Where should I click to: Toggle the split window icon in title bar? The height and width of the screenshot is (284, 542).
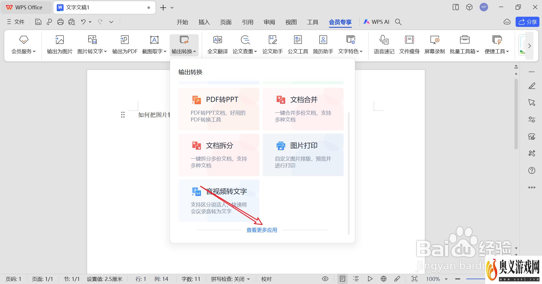click(456, 7)
